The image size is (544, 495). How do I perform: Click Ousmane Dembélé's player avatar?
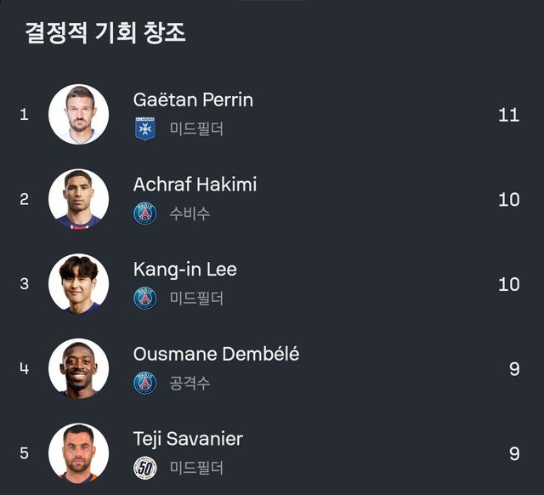(x=78, y=368)
